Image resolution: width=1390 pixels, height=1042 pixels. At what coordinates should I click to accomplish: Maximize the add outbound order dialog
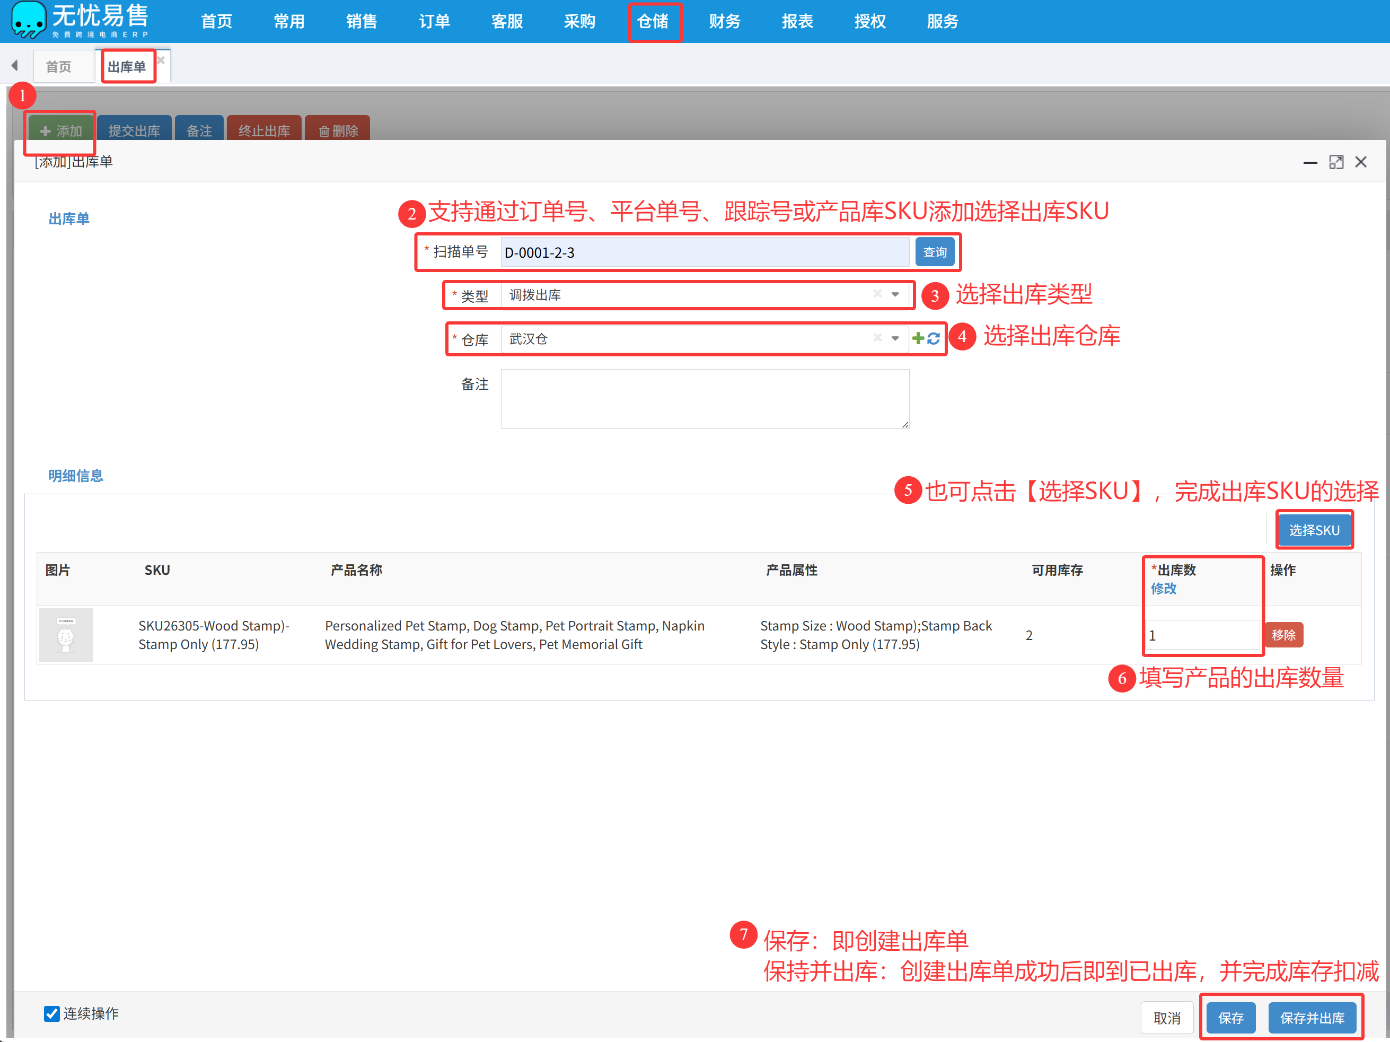point(1336,162)
